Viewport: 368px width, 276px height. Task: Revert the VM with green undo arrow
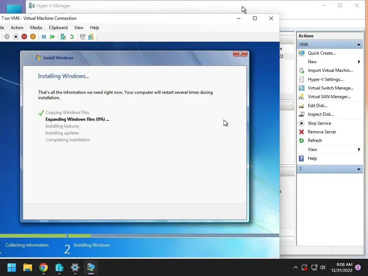coord(72,37)
